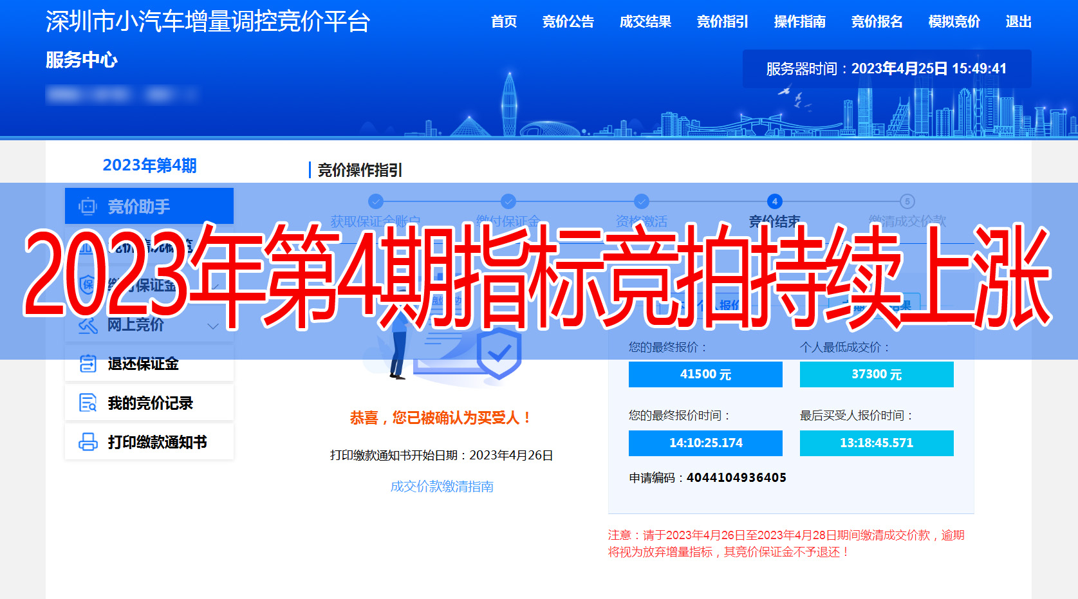Open the 竞价助手 sidebar button

point(149,206)
